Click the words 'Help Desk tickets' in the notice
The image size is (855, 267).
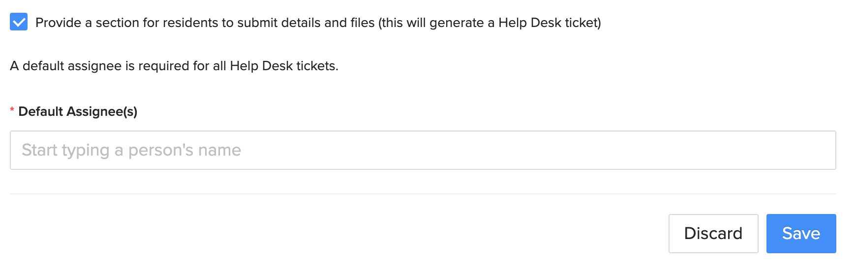[284, 66]
